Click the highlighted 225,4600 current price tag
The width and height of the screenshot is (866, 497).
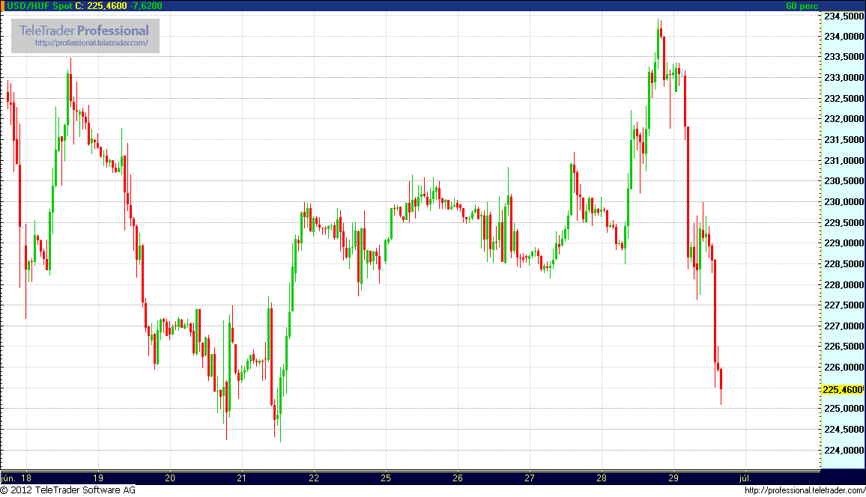point(843,389)
